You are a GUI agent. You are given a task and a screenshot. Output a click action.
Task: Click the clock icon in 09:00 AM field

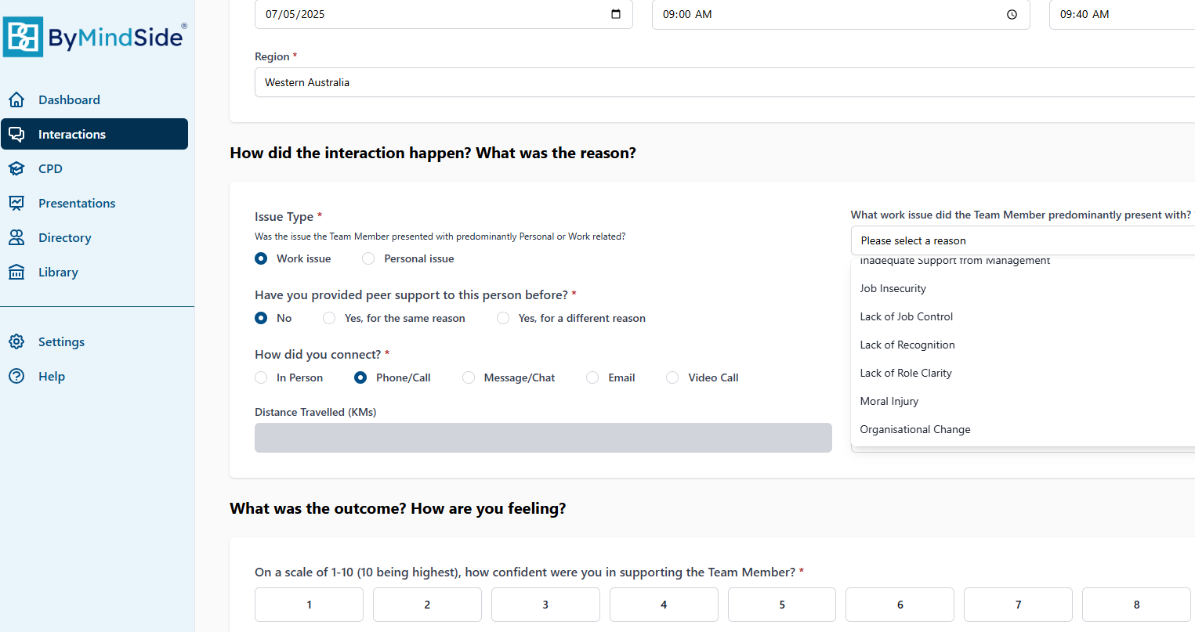coord(1012,14)
